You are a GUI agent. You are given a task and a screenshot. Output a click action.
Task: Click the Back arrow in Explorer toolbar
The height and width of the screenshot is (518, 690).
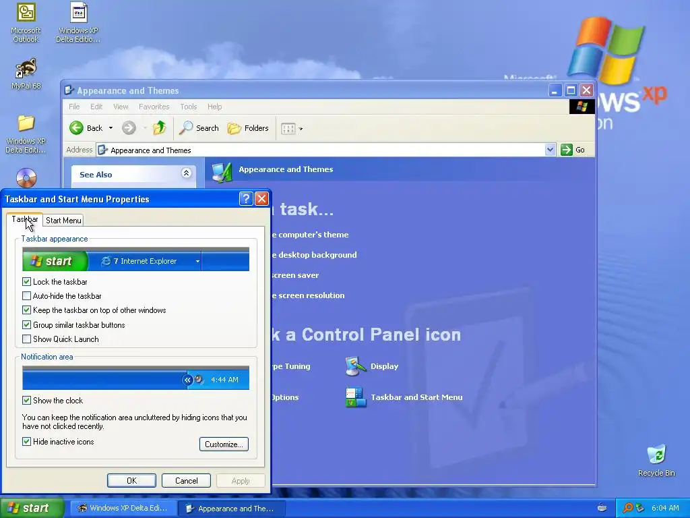pyautogui.click(x=76, y=127)
